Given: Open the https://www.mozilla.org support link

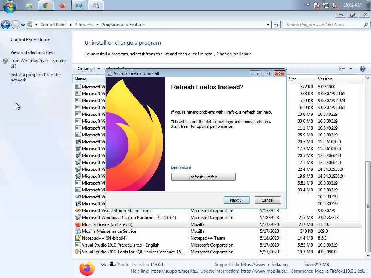Looking at the screenshot, I should [x=264, y=265].
